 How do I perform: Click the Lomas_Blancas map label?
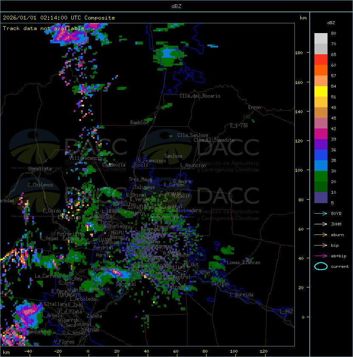click(243, 262)
